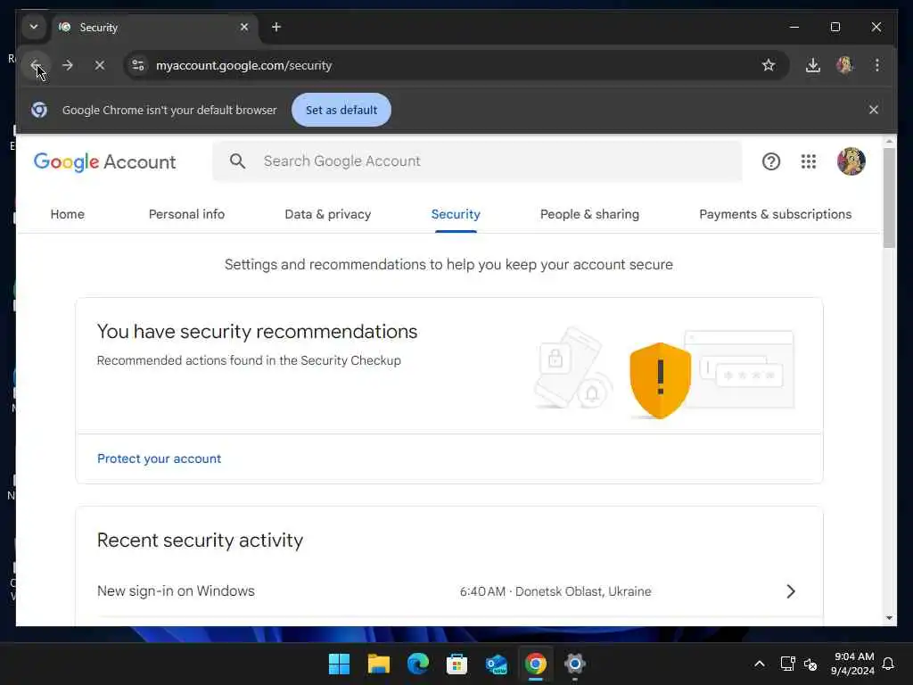Click the address bar URL
This screenshot has height=685, width=913.
pyautogui.click(x=244, y=65)
